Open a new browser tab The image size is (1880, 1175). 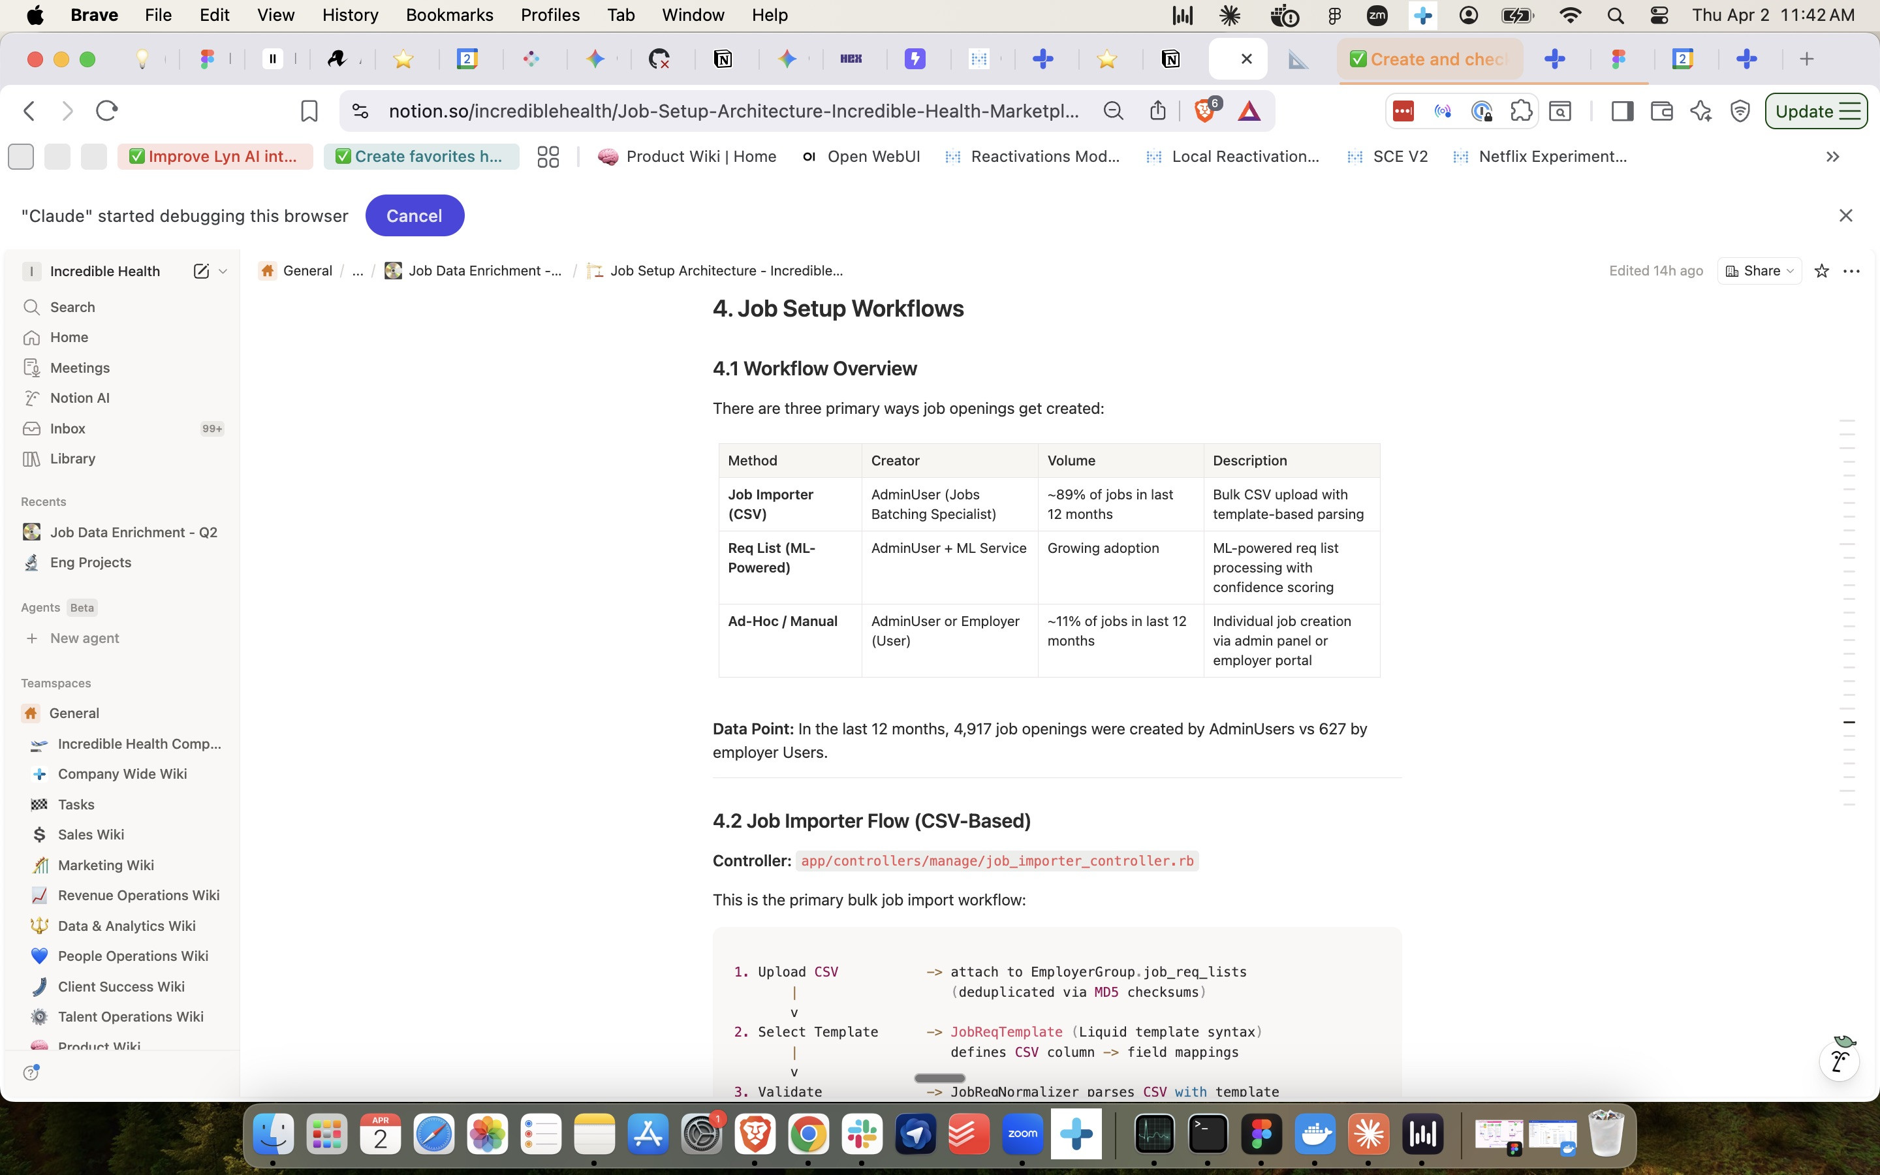click(x=1806, y=59)
